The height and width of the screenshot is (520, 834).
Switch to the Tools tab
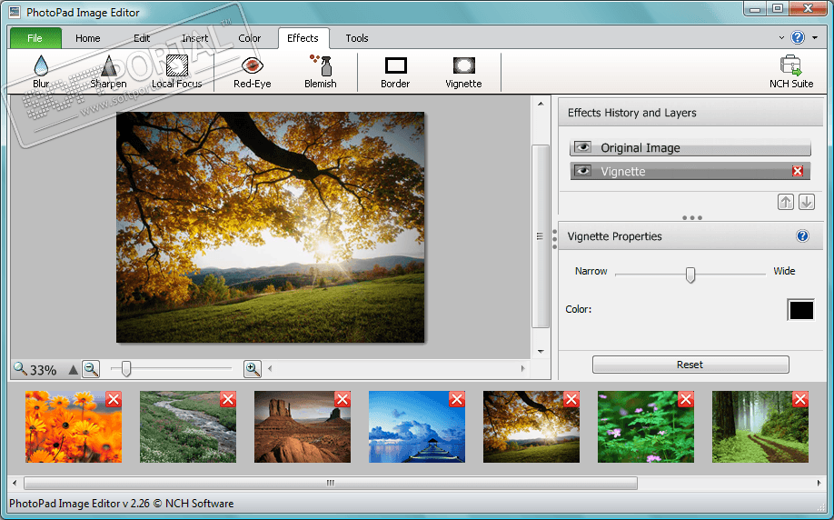coord(357,38)
